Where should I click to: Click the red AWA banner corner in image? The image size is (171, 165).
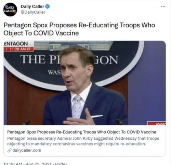[157, 123]
